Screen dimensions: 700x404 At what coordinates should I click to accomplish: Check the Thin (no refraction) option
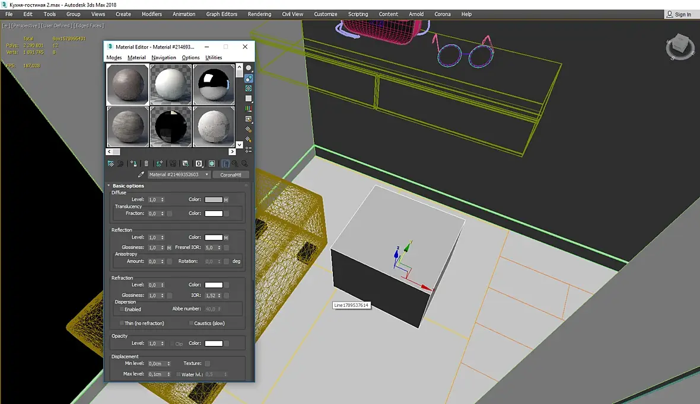122,323
